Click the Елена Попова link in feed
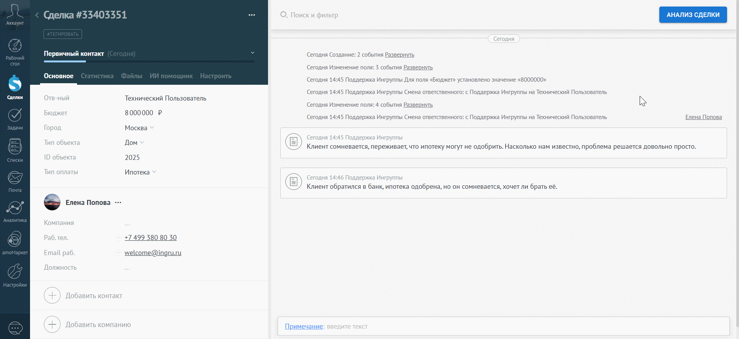739x339 pixels. 704,117
